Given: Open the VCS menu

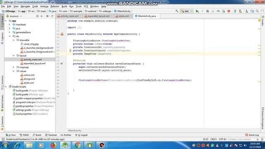Looking at the screenshot, I should (x=86, y=7).
